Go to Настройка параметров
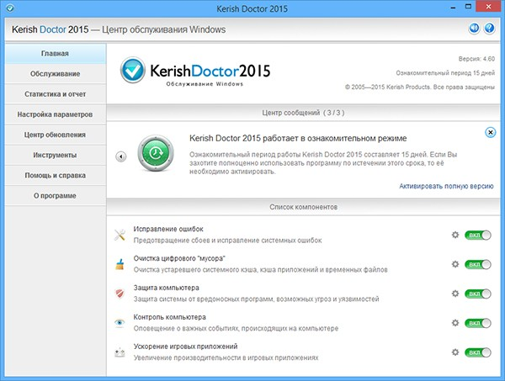This screenshot has width=505, height=381. point(56,114)
